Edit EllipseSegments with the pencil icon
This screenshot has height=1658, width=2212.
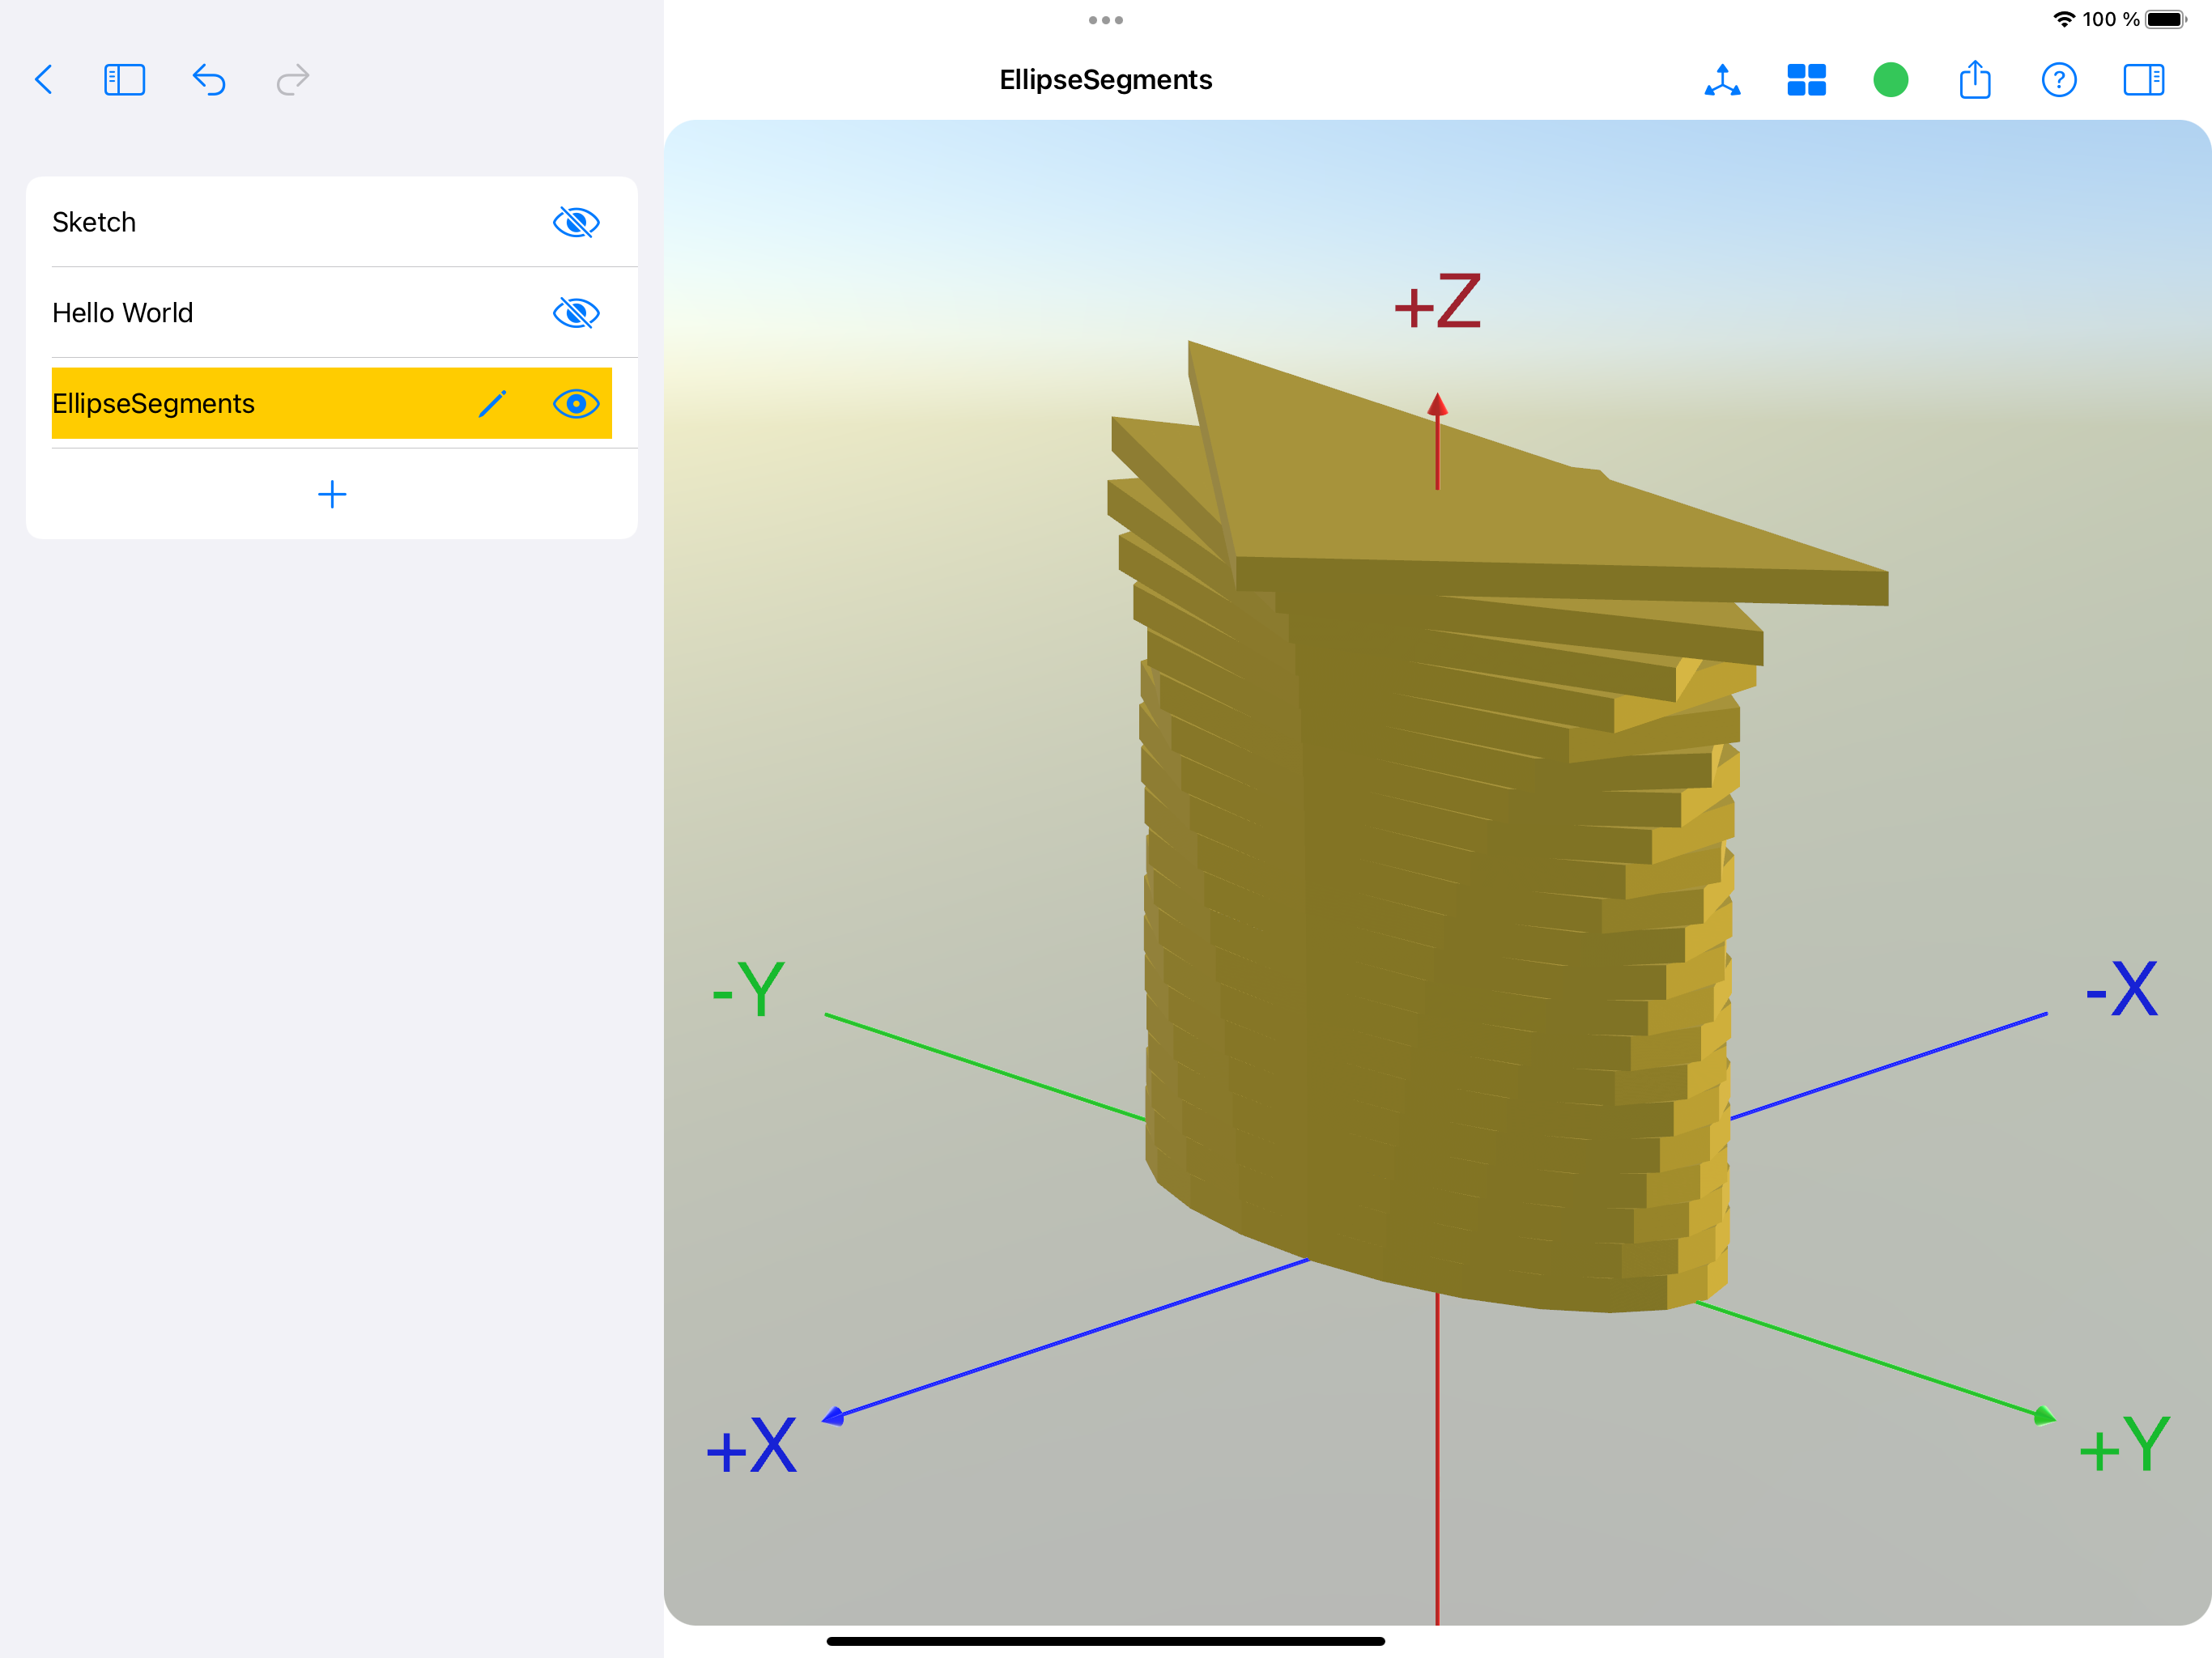492,403
